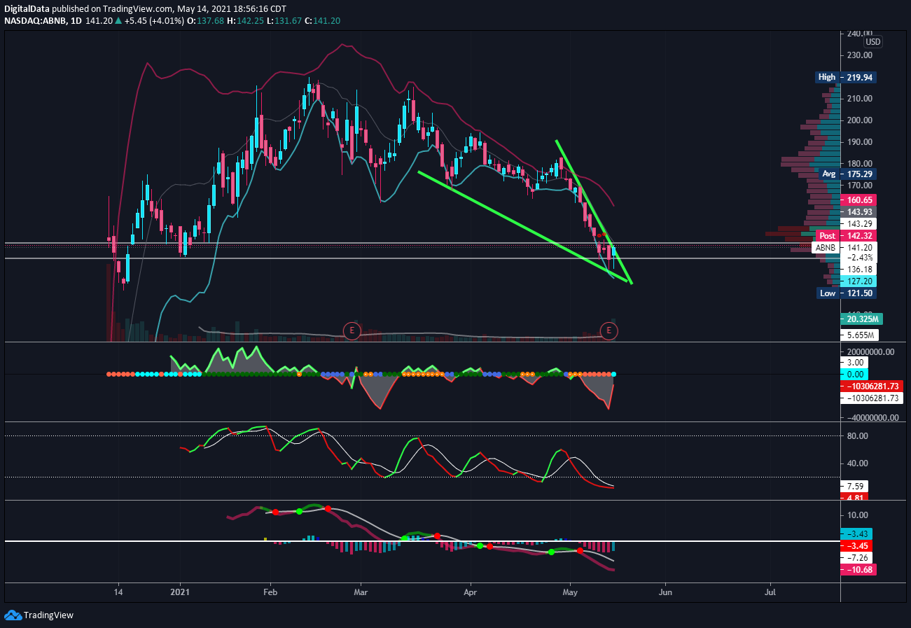The image size is (911, 628).
Task: Click the Mar date on time axis
Action: [x=361, y=592]
